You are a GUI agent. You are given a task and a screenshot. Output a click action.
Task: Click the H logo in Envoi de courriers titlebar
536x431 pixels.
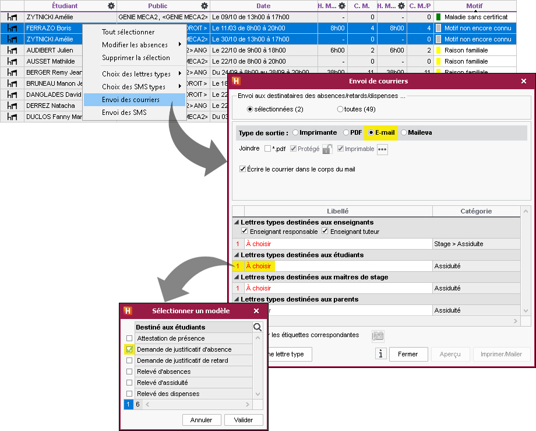[236, 81]
